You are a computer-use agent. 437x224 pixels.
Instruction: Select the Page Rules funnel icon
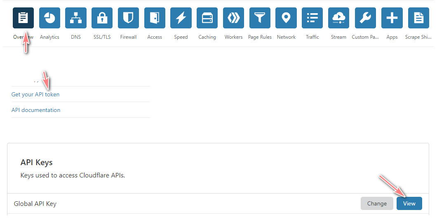[260, 18]
